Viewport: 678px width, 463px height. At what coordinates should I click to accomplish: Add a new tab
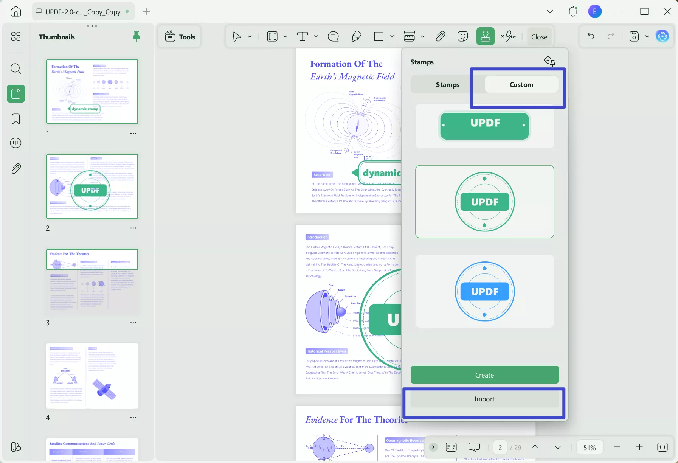click(147, 12)
